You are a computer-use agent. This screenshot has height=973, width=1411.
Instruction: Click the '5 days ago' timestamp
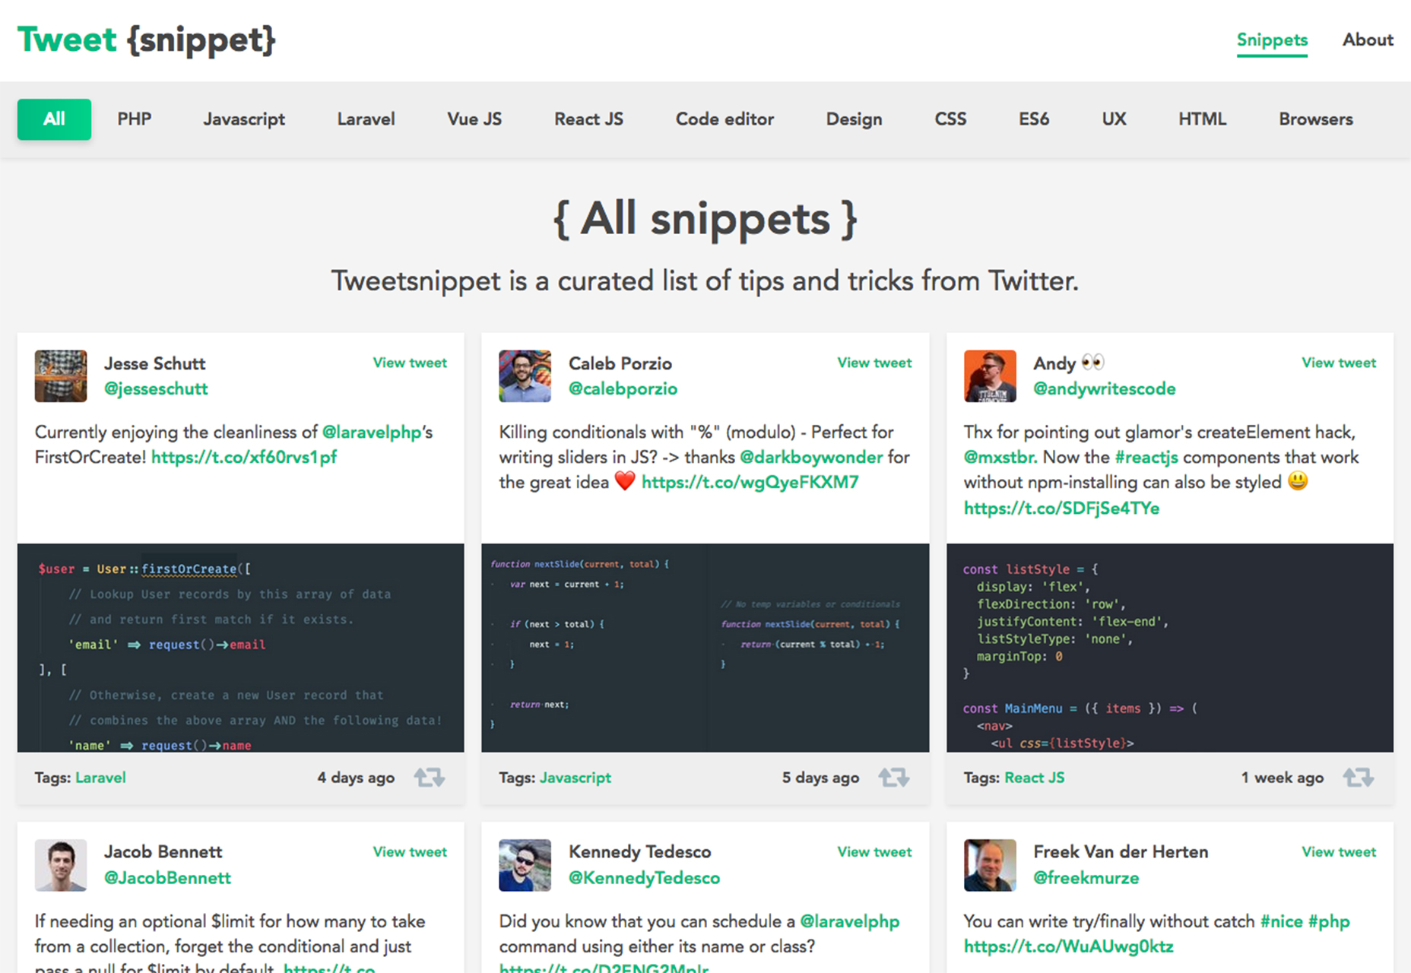coord(821,778)
